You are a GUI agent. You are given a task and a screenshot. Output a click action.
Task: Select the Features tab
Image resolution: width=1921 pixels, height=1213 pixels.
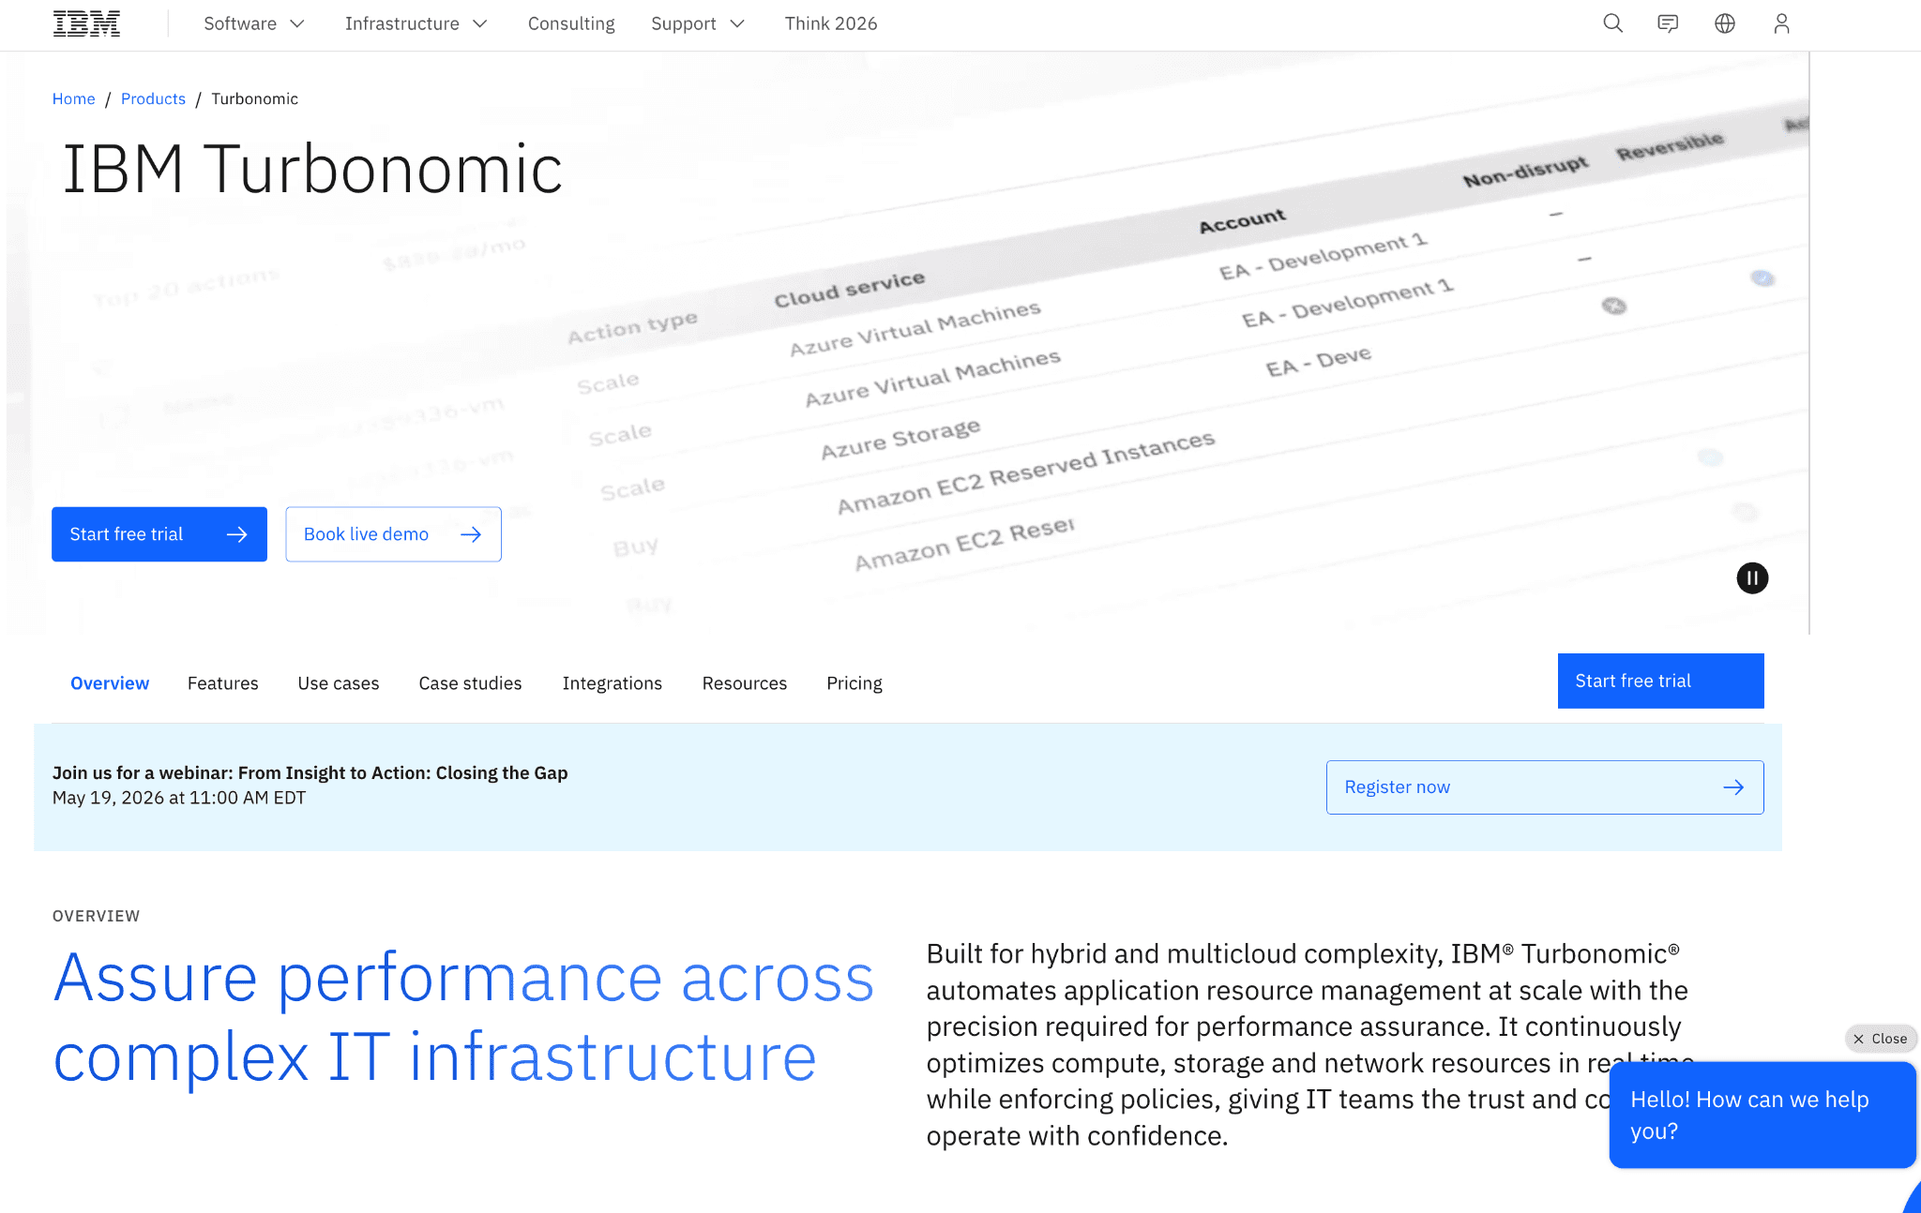tap(222, 683)
